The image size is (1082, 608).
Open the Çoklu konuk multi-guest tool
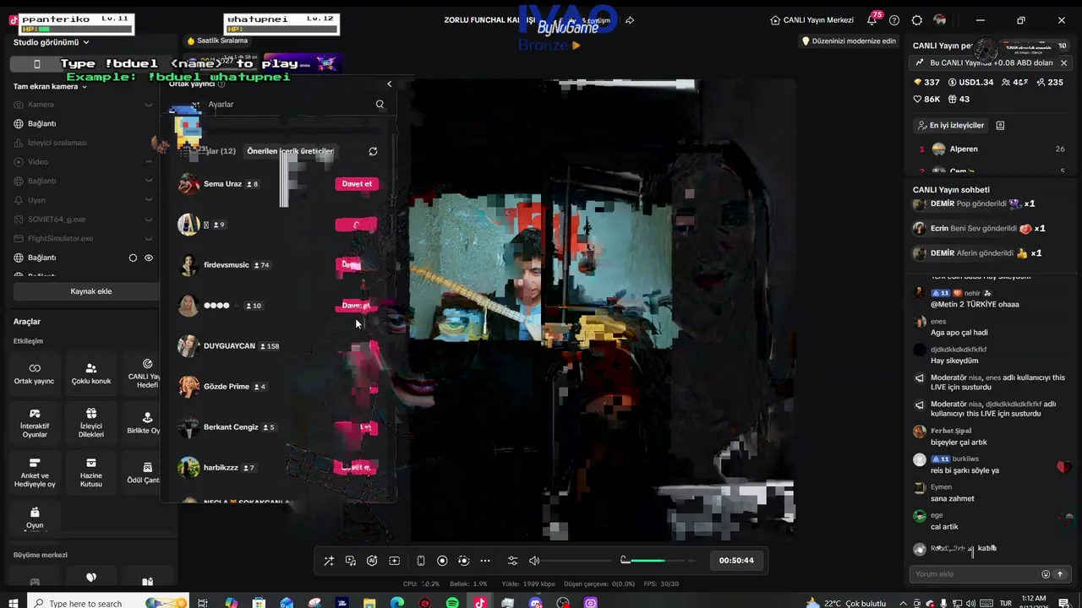click(x=91, y=373)
